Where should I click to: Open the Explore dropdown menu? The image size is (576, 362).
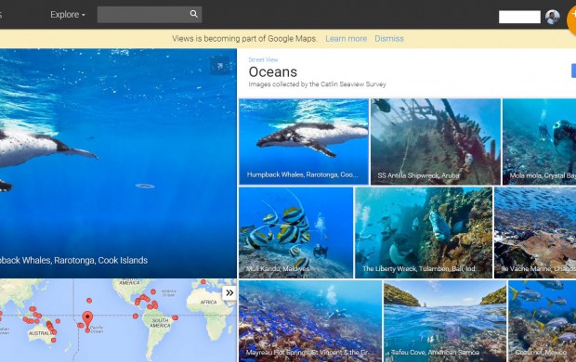tap(68, 14)
